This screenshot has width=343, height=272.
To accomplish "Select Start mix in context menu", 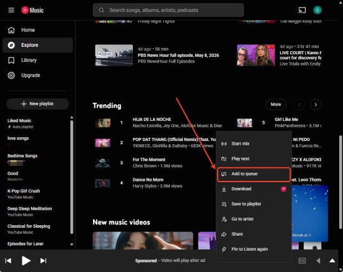I will point(254,143).
